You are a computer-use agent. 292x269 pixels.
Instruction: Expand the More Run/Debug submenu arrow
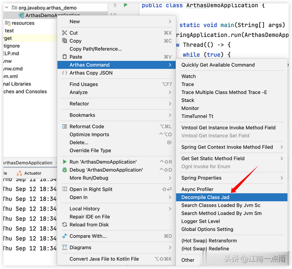[x=170, y=178]
